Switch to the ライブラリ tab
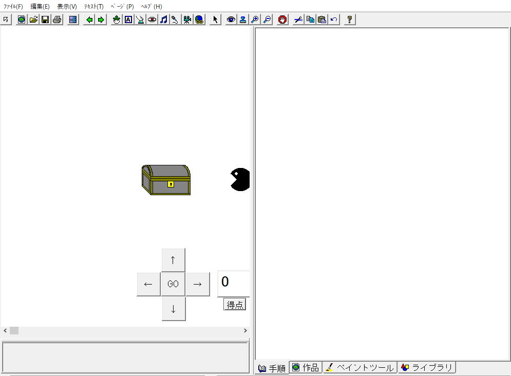The height and width of the screenshot is (376, 511). (427, 367)
